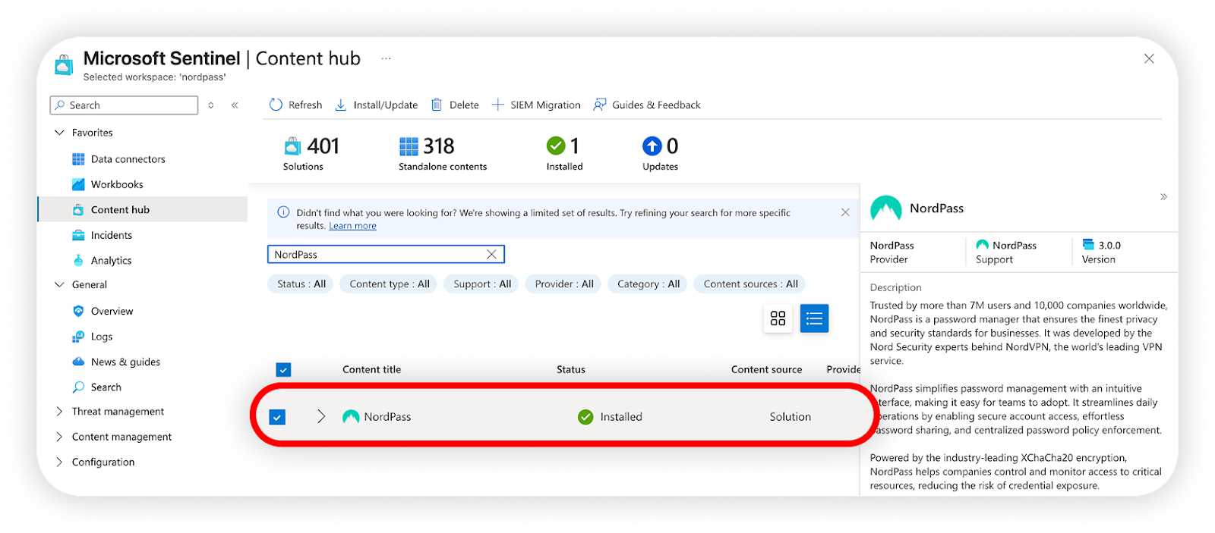The width and height of the screenshot is (1215, 533).
Task: Go to Analytics
Action: click(x=112, y=261)
